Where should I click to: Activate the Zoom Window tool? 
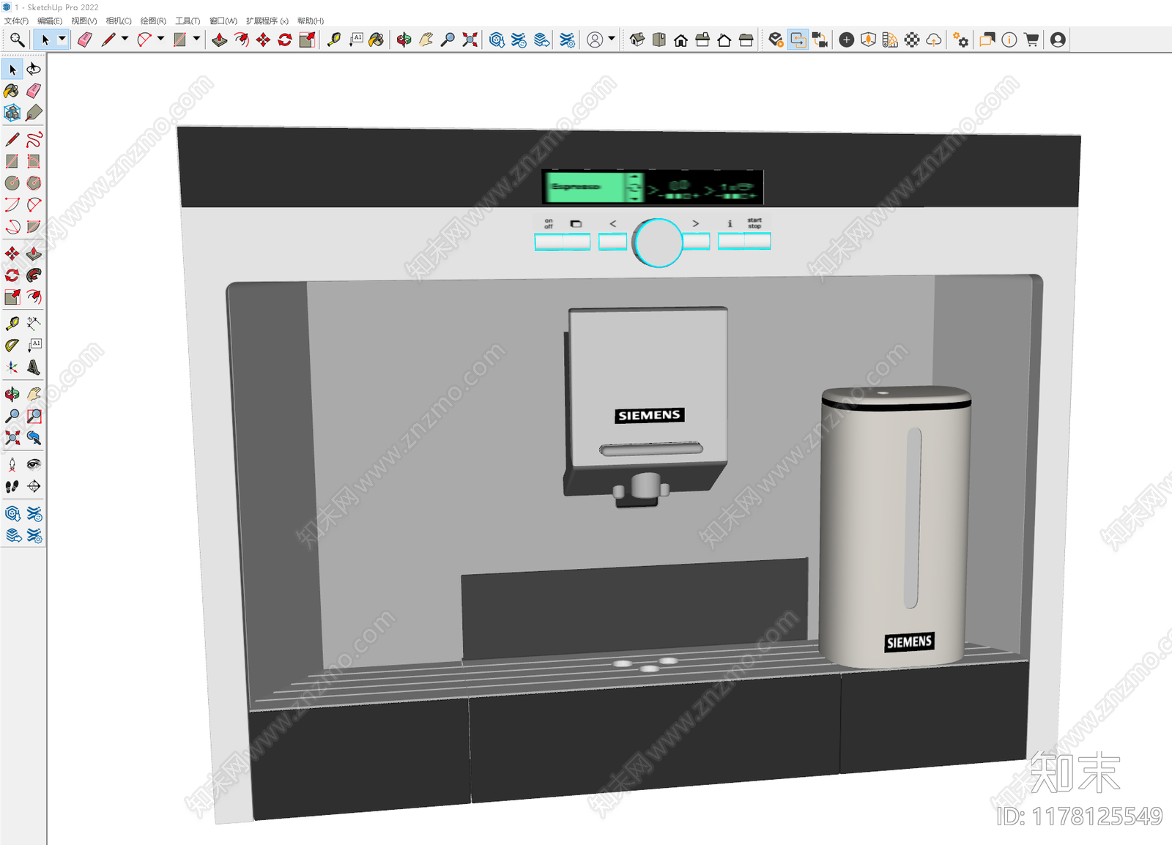[34, 416]
